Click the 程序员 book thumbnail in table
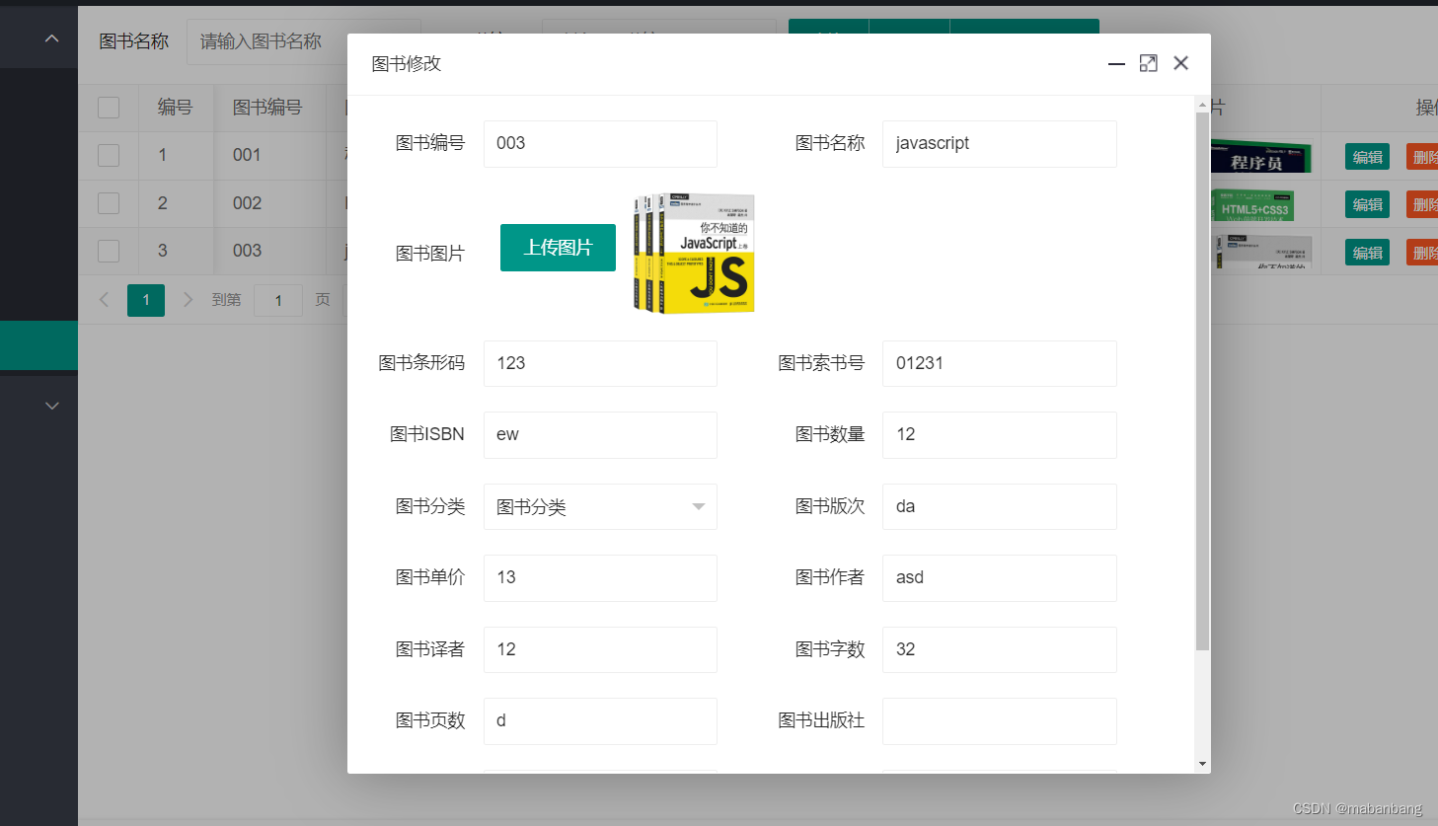Viewport: 1438px width, 826px height. 1260,157
